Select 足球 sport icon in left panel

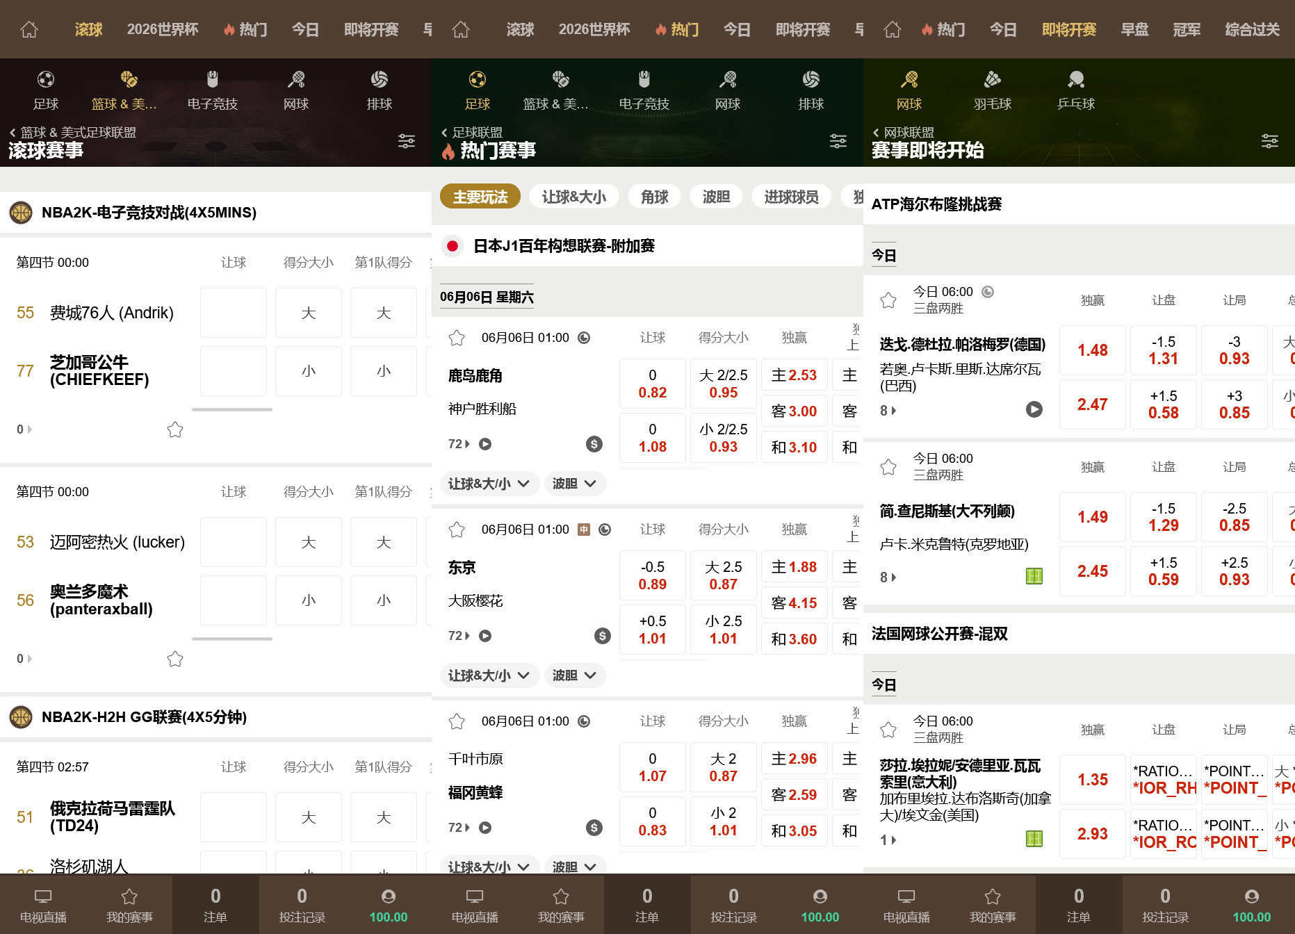pyautogui.click(x=46, y=90)
